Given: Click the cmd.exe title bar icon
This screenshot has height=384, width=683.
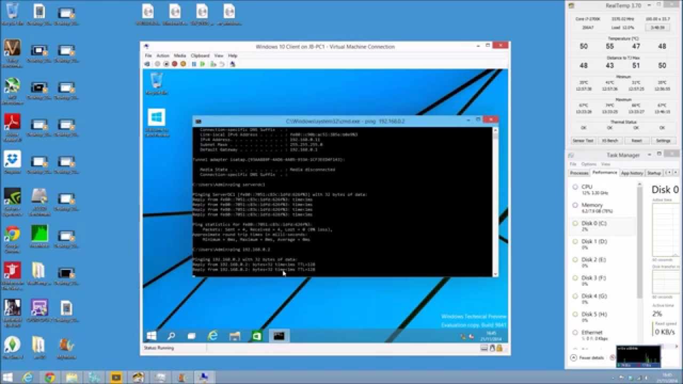Looking at the screenshot, I should [x=198, y=122].
